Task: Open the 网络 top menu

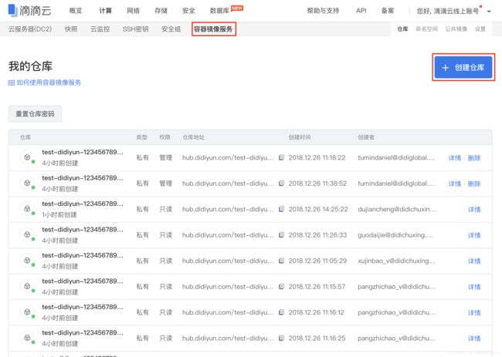Action: [133, 11]
